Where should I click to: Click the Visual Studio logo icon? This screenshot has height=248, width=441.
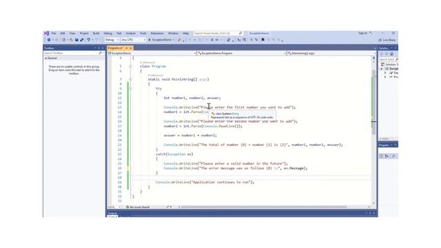click(47, 33)
